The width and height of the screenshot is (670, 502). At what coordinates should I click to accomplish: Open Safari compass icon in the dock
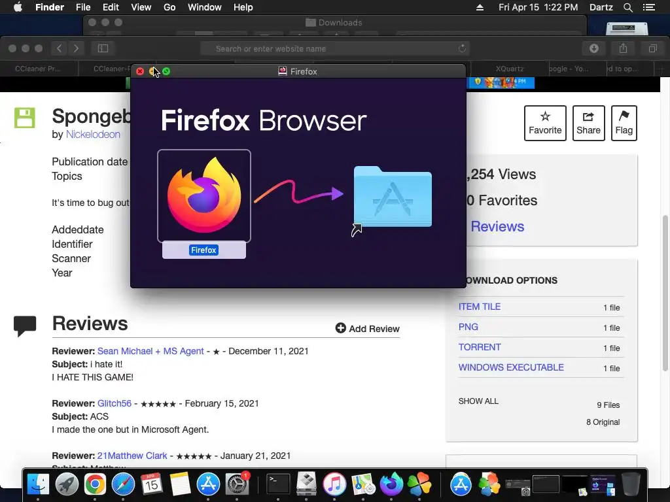(x=123, y=484)
